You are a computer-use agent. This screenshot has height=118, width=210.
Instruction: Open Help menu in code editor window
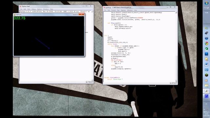click(136, 10)
